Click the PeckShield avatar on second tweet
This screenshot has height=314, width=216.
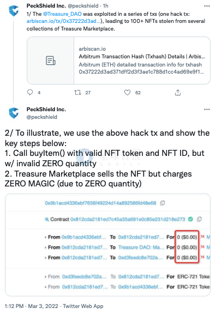tap(14, 113)
